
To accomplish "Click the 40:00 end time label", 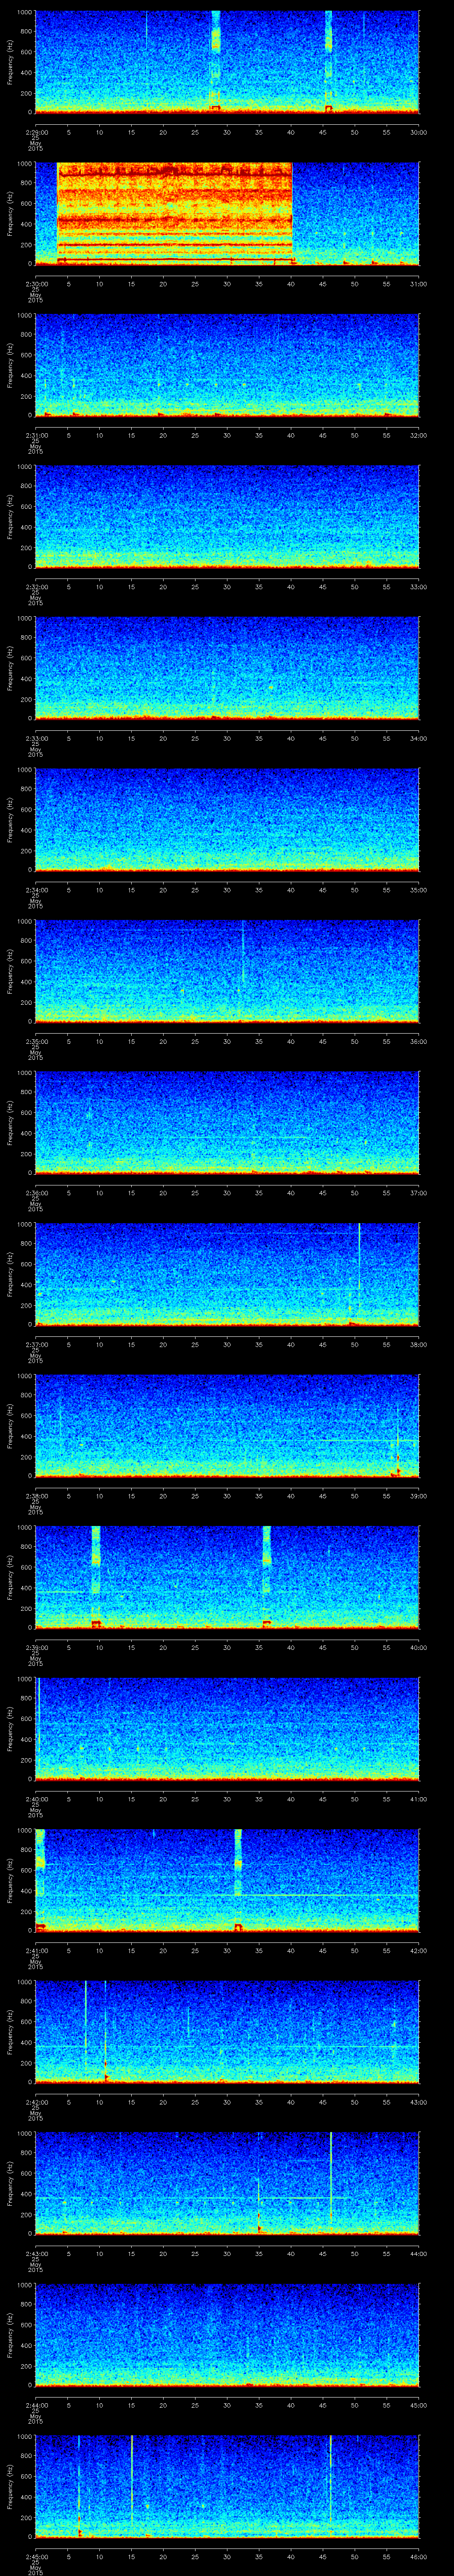I will click(x=418, y=1648).
